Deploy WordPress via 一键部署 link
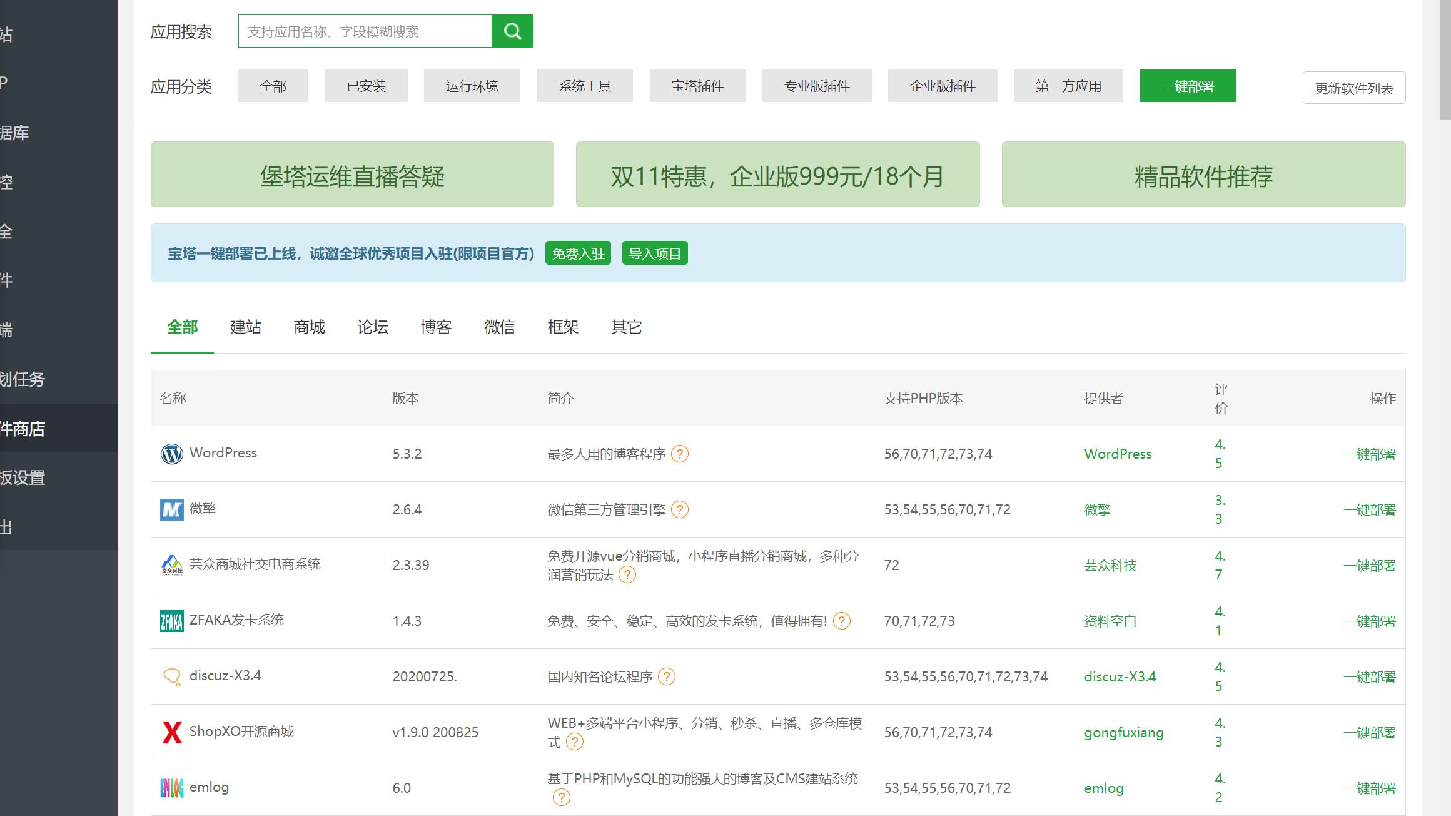The height and width of the screenshot is (816, 1451). [1370, 454]
